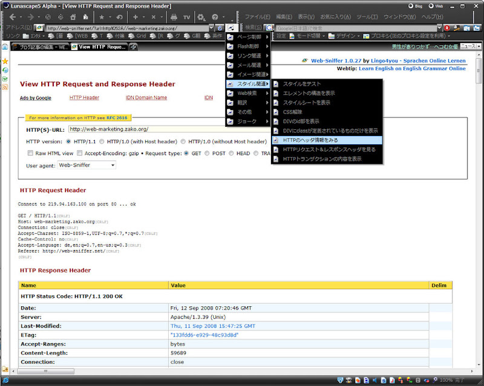Click the small new tab button
The image size is (484, 386).
(x=133, y=47)
